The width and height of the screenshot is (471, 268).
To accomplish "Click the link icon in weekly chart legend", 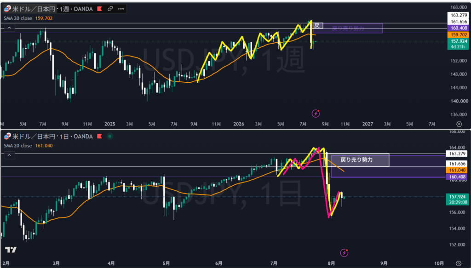I will pyautogui.click(x=110, y=9).
